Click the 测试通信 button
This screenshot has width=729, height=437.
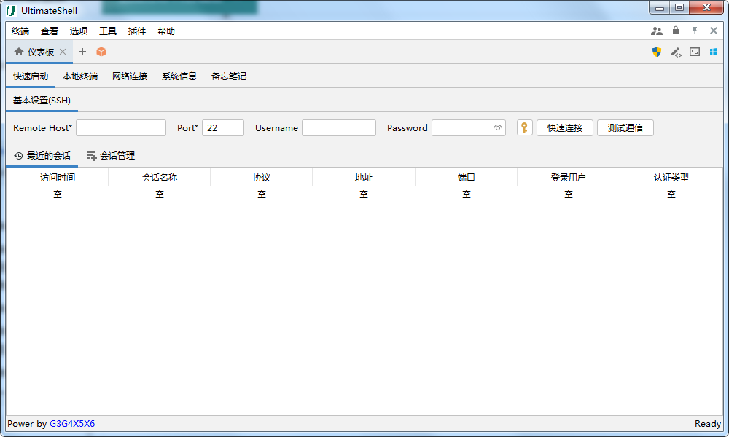pos(625,127)
